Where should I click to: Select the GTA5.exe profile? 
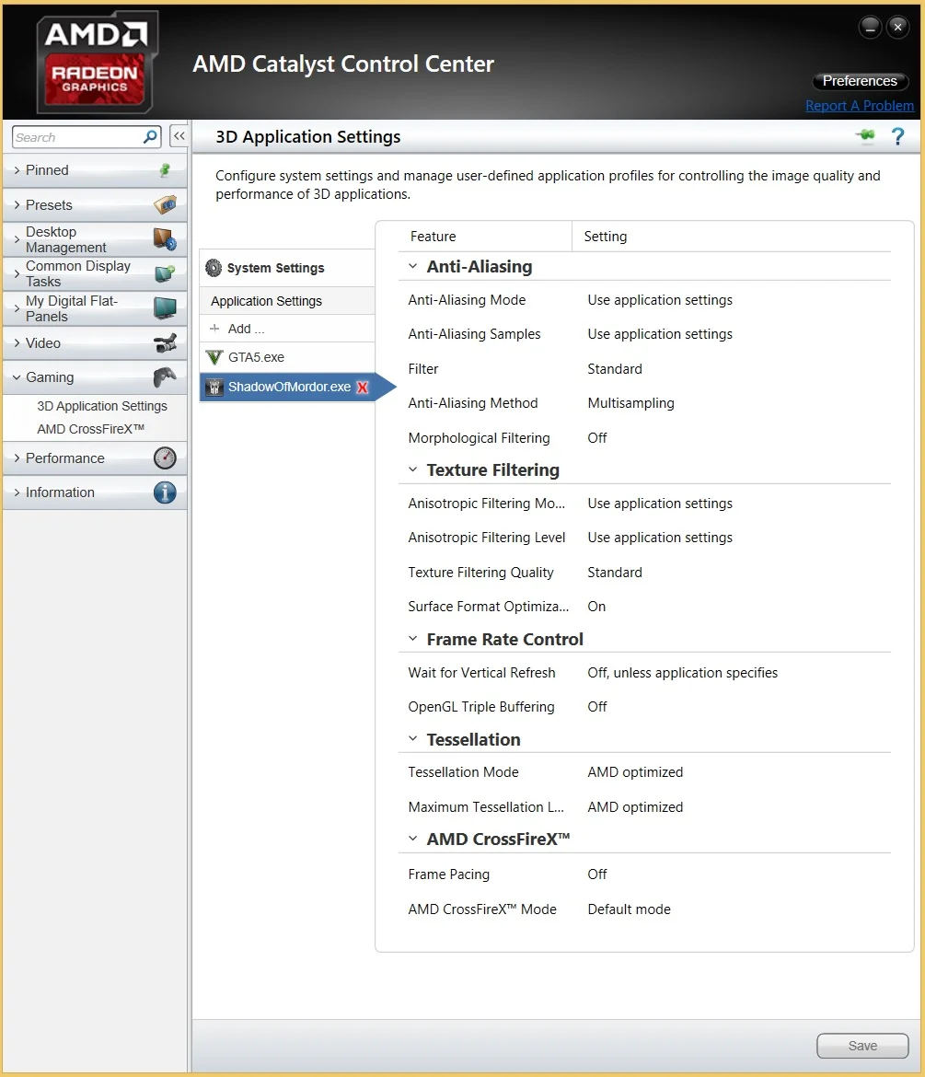pos(287,357)
